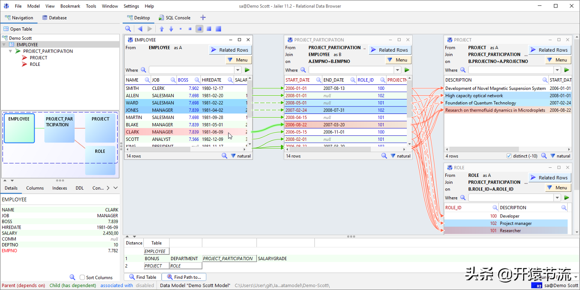Enable the Sort Columns checkbox
The width and height of the screenshot is (580, 290).
(82, 278)
